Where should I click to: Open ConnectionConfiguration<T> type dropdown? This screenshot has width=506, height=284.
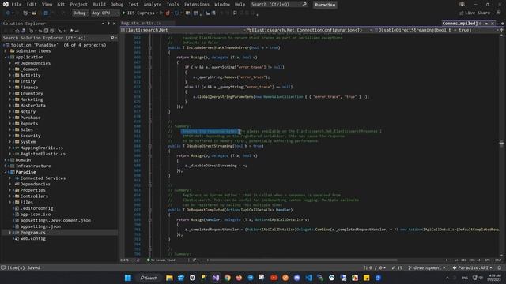point(310,30)
